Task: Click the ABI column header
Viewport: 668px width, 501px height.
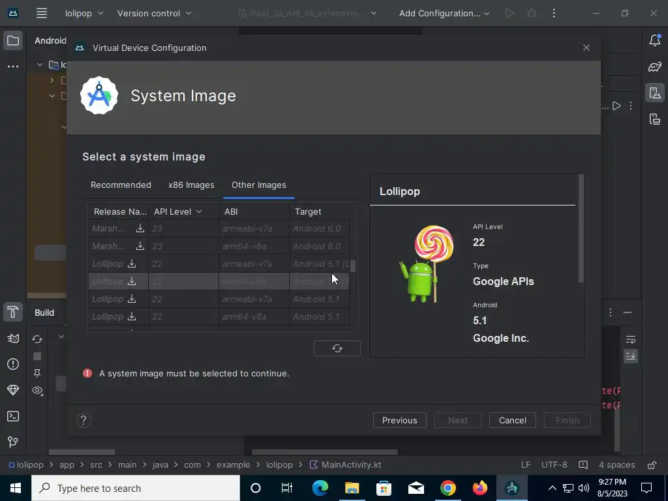Action: point(254,211)
